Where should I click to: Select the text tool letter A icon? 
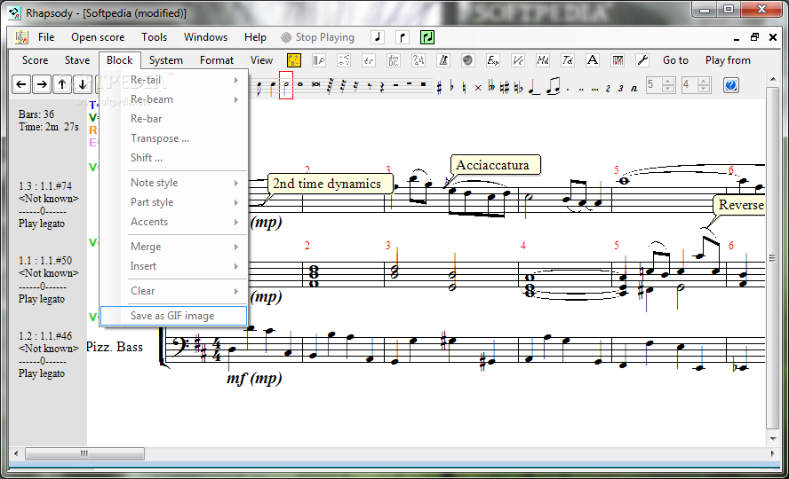point(593,60)
